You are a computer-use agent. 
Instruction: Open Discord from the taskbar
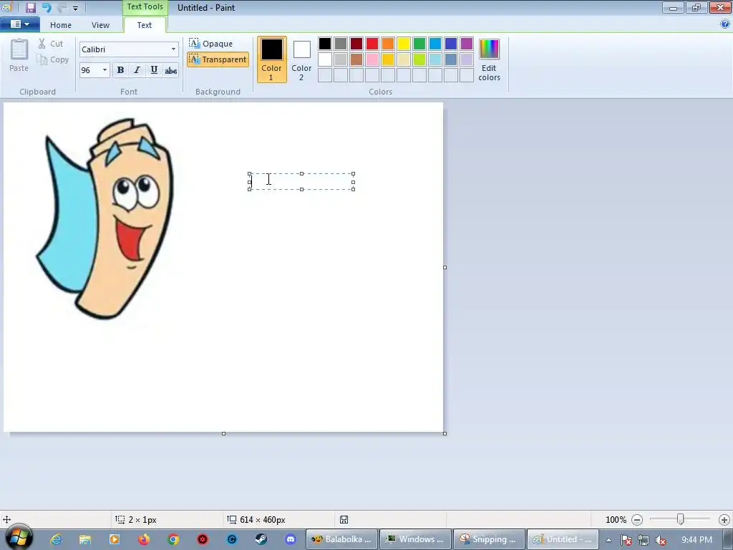(291, 539)
